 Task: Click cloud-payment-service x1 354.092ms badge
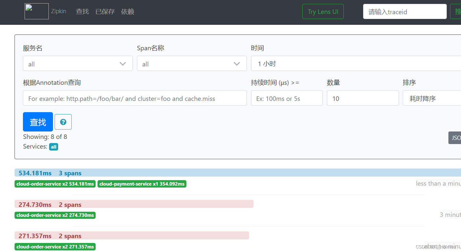[x=142, y=184]
